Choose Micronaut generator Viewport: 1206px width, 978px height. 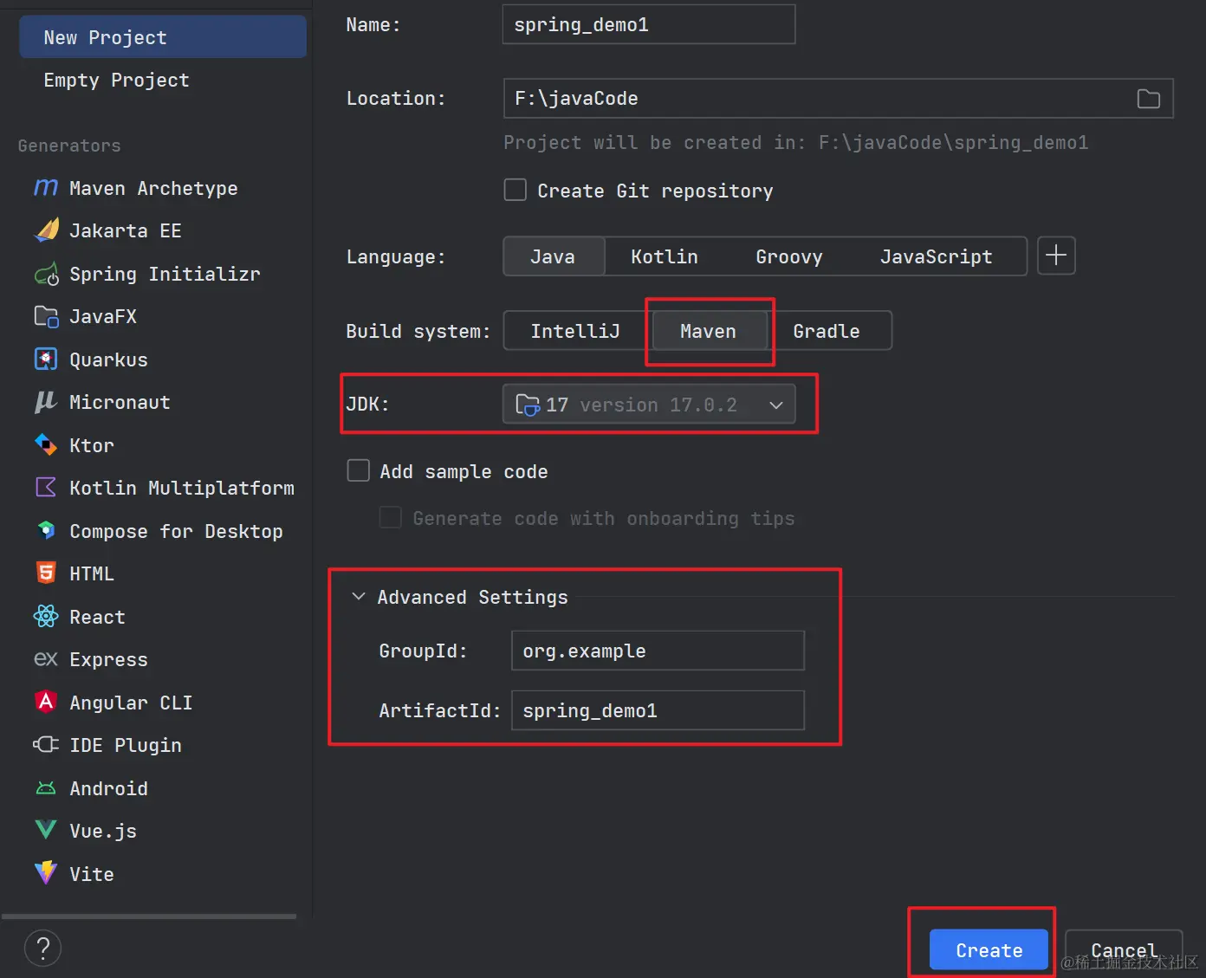(120, 402)
